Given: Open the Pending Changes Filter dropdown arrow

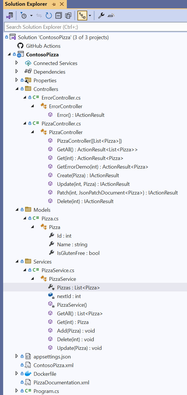Looking at the screenshot, I should click(x=31, y=16).
